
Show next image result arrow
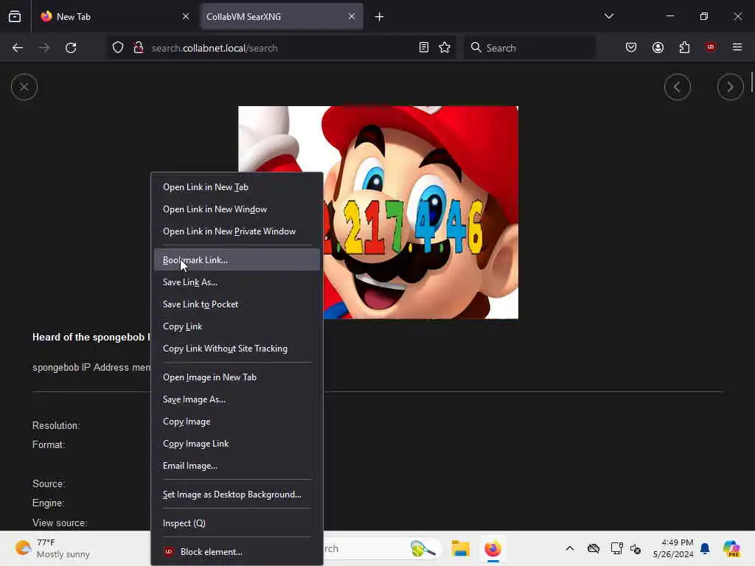(x=731, y=87)
